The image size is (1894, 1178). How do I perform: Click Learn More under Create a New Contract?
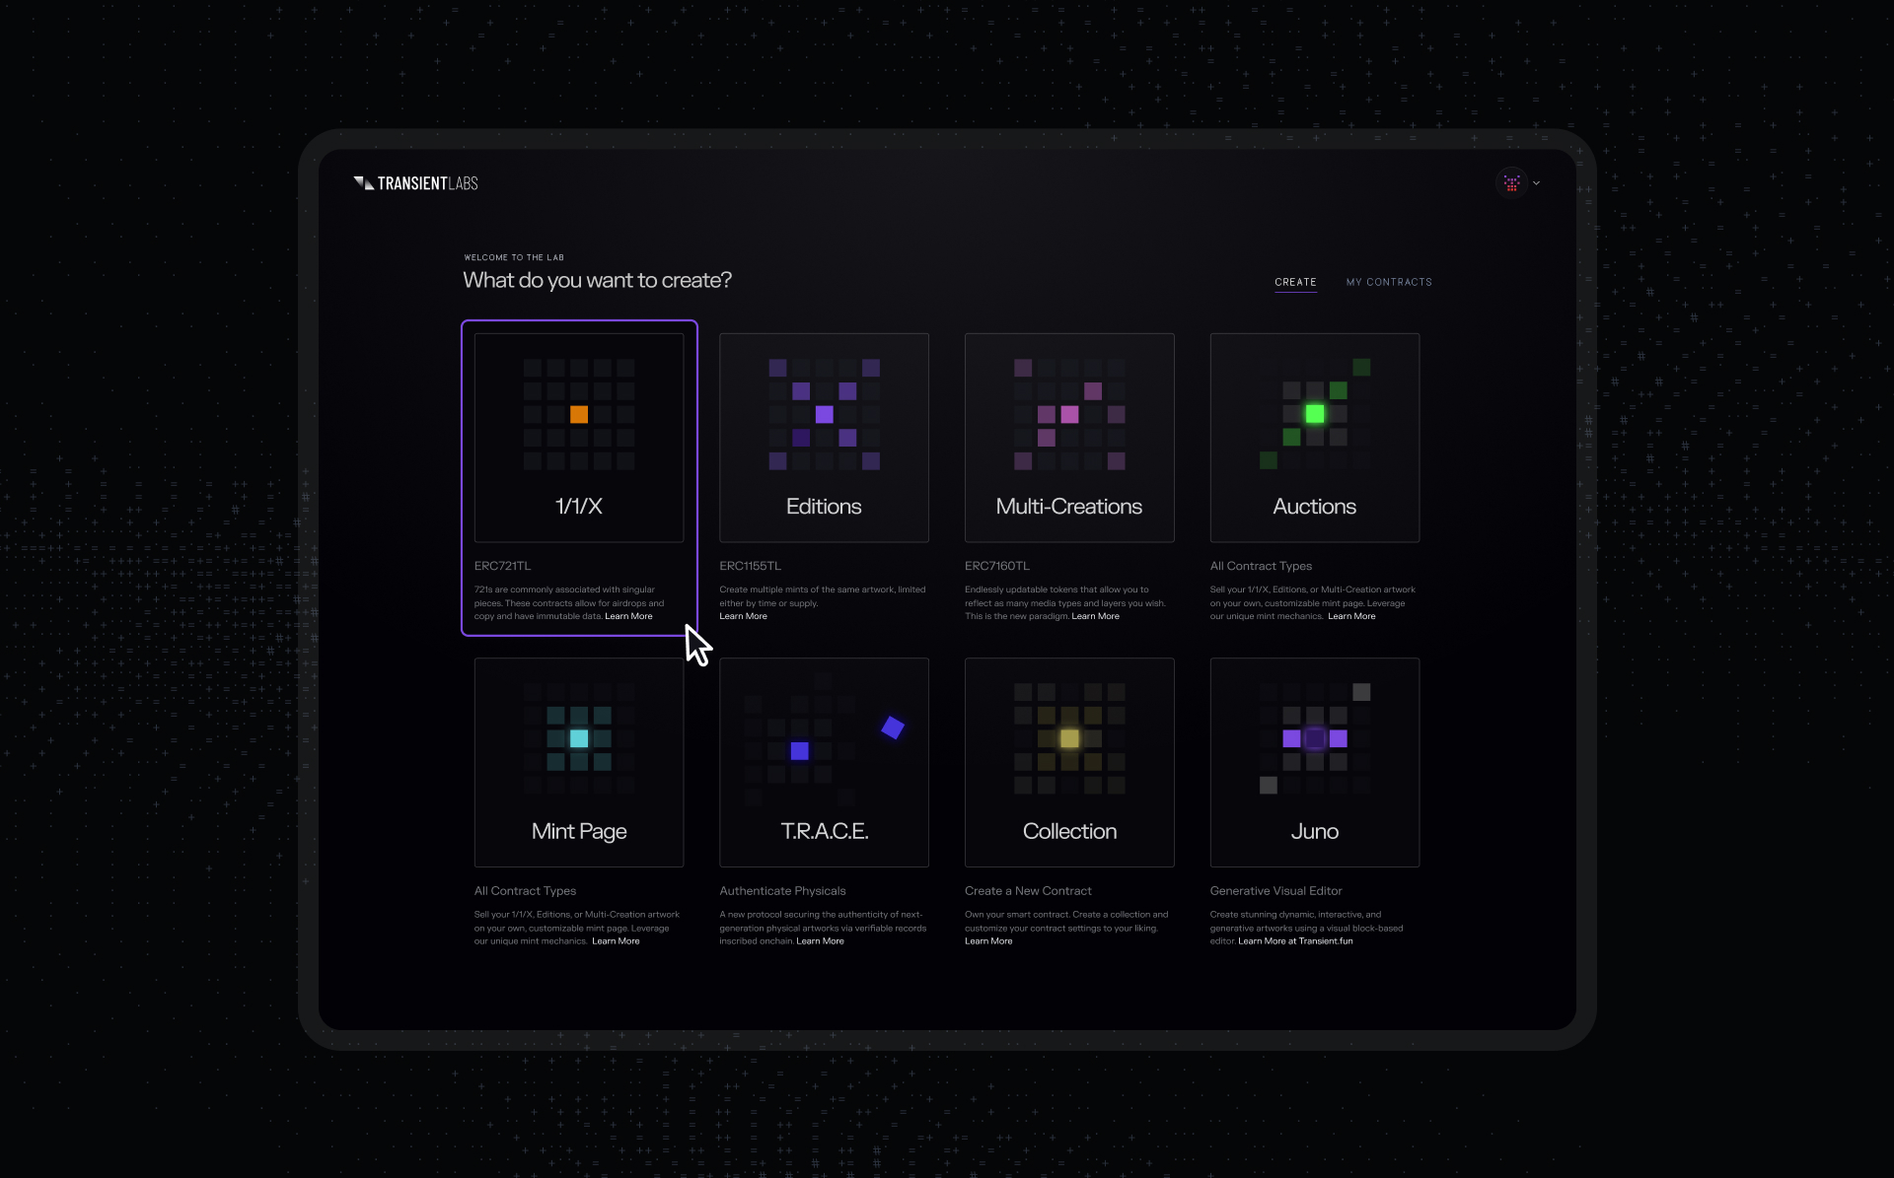click(x=988, y=941)
